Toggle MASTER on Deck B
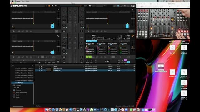This screenshot has height=112, width=200. click(x=94, y=12)
